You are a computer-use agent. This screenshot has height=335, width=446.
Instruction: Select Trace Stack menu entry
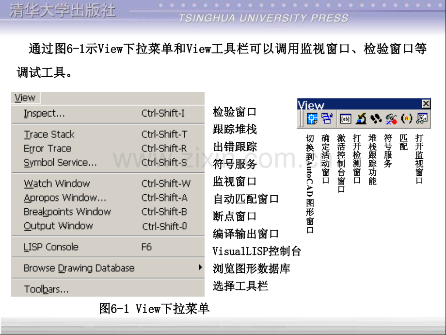(108, 134)
